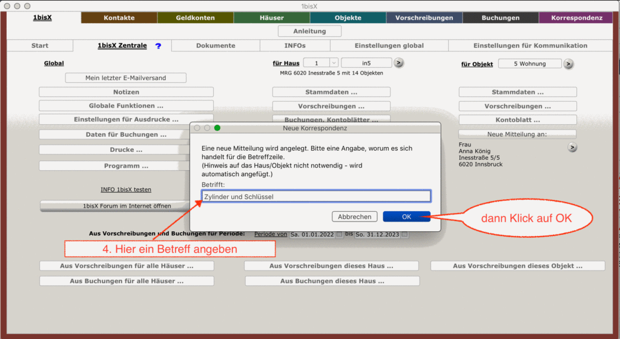This screenshot has height=339, width=620.
Task: Open the Geldkonten tab
Action: click(196, 18)
